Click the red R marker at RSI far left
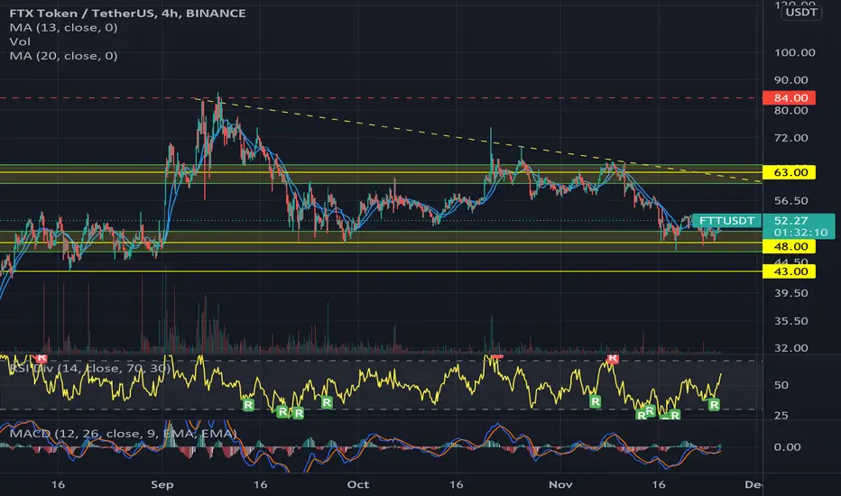 tap(42, 358)
